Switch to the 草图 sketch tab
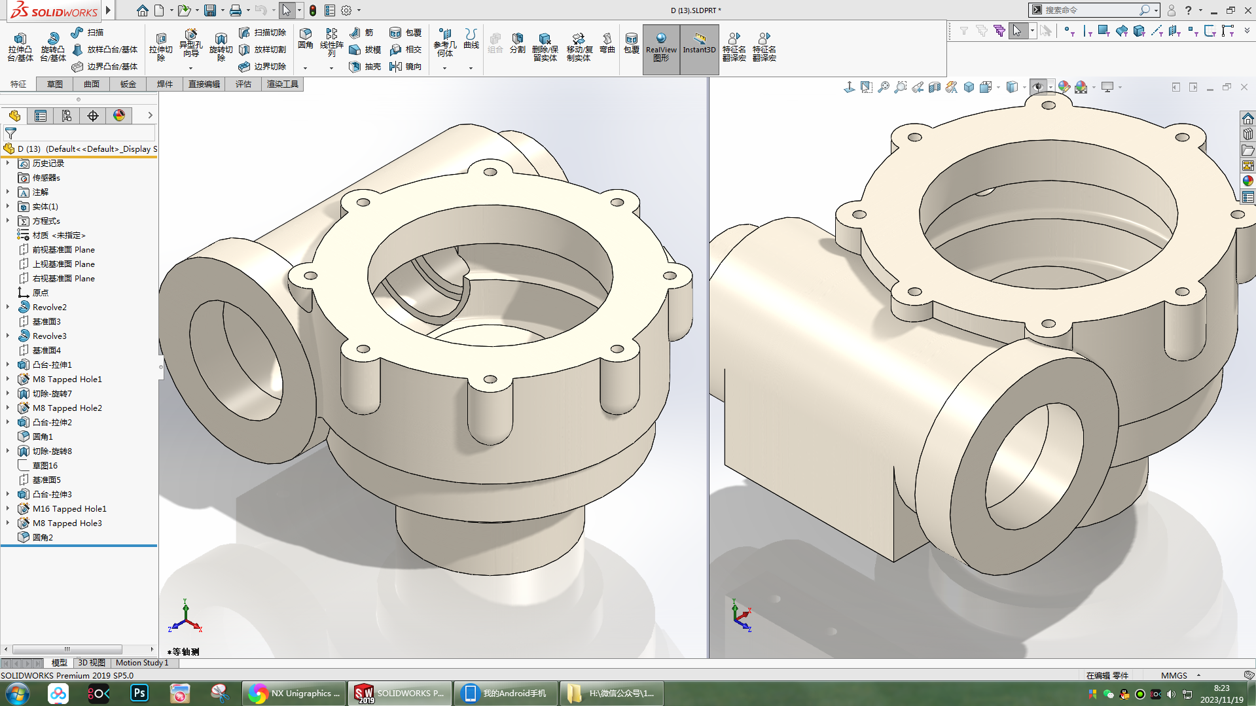1256x706 pixels. (x=55, y=84)
